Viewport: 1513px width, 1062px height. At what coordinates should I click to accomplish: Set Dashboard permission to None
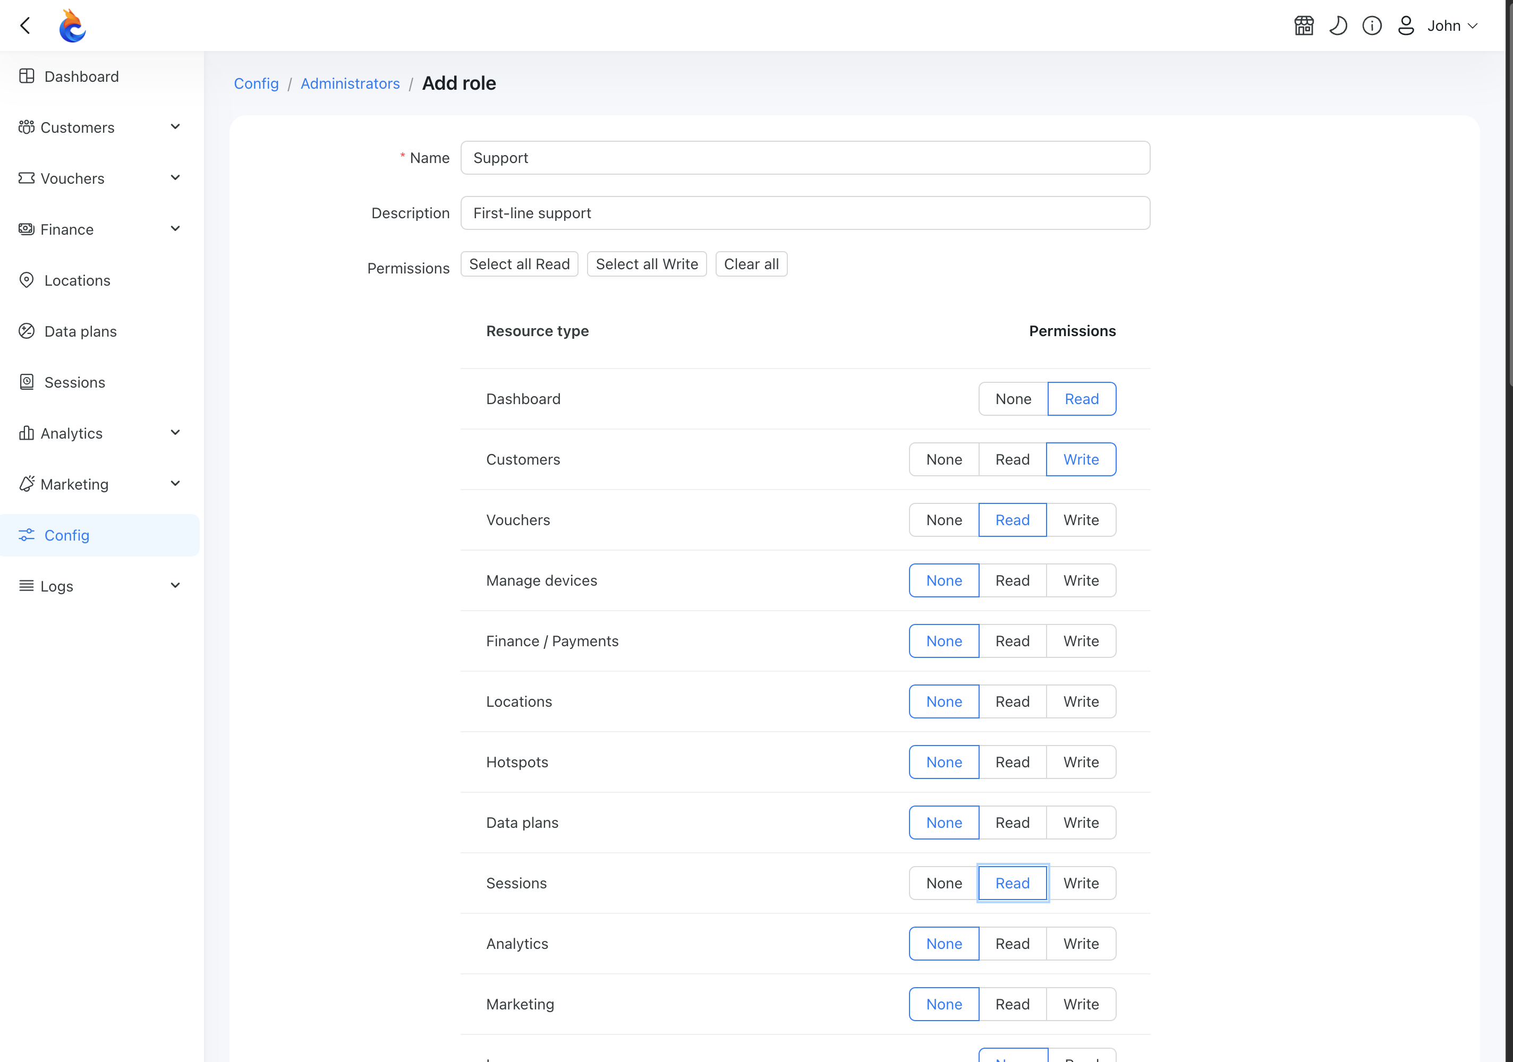(1013, 399)
